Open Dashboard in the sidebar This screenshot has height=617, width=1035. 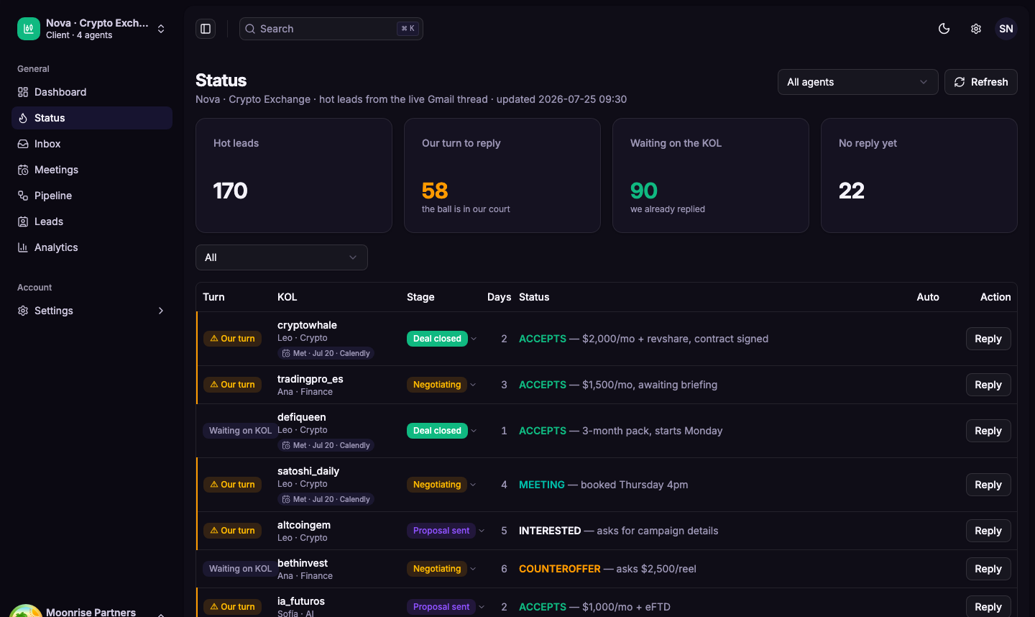point(92,92)
